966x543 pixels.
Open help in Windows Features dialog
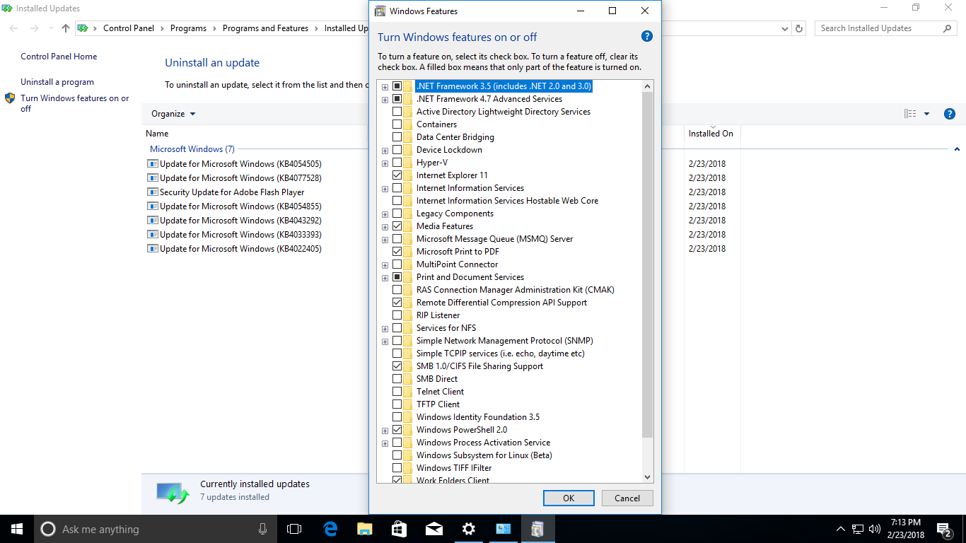coord(646,37)
